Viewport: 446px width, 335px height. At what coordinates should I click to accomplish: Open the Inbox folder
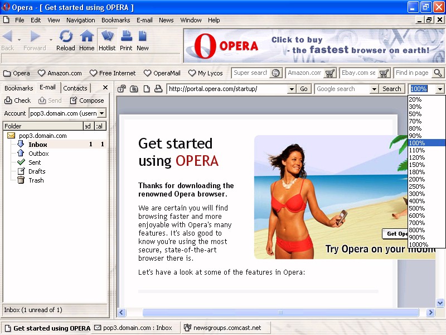[x=37, y=145]
